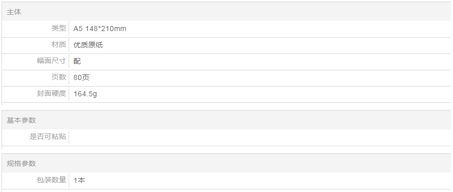Screen dimensions: 453x192
Task: Click the 配 value text
Action: click(77, 61)
